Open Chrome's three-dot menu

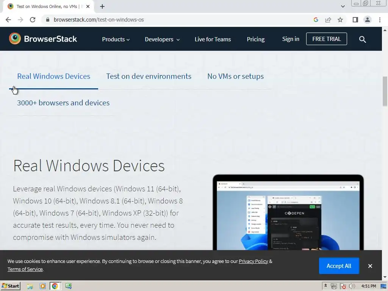point(380,20)
